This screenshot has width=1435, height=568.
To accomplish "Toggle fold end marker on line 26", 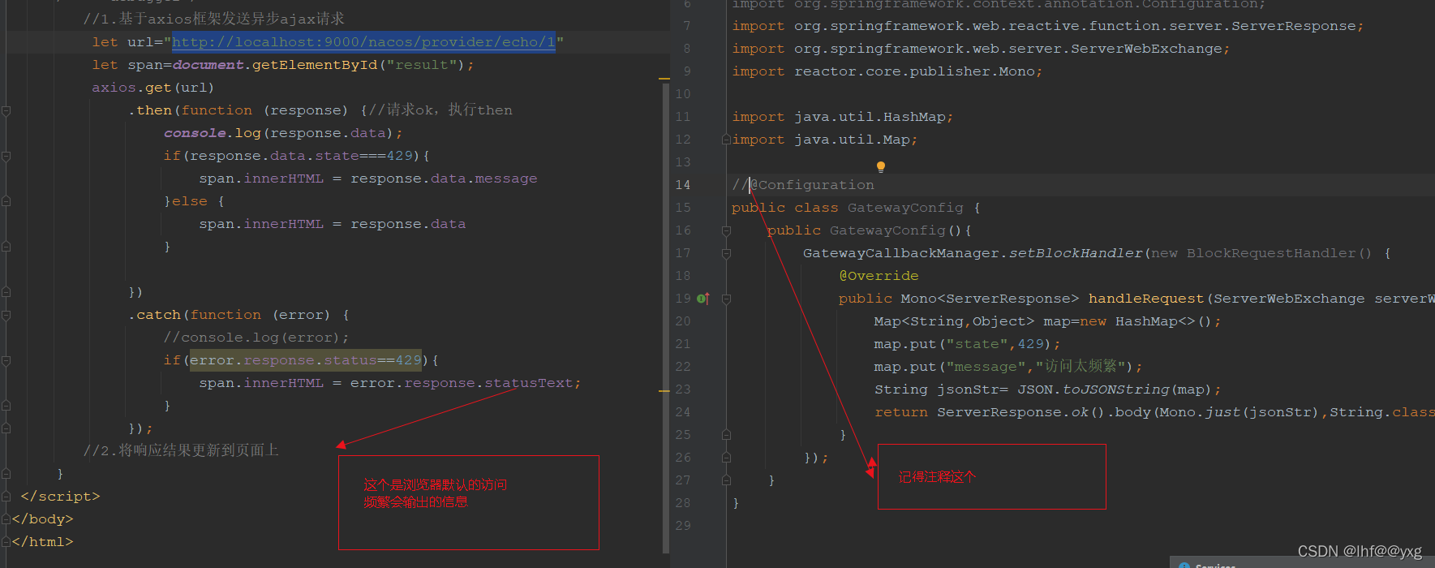I will 726,458.
